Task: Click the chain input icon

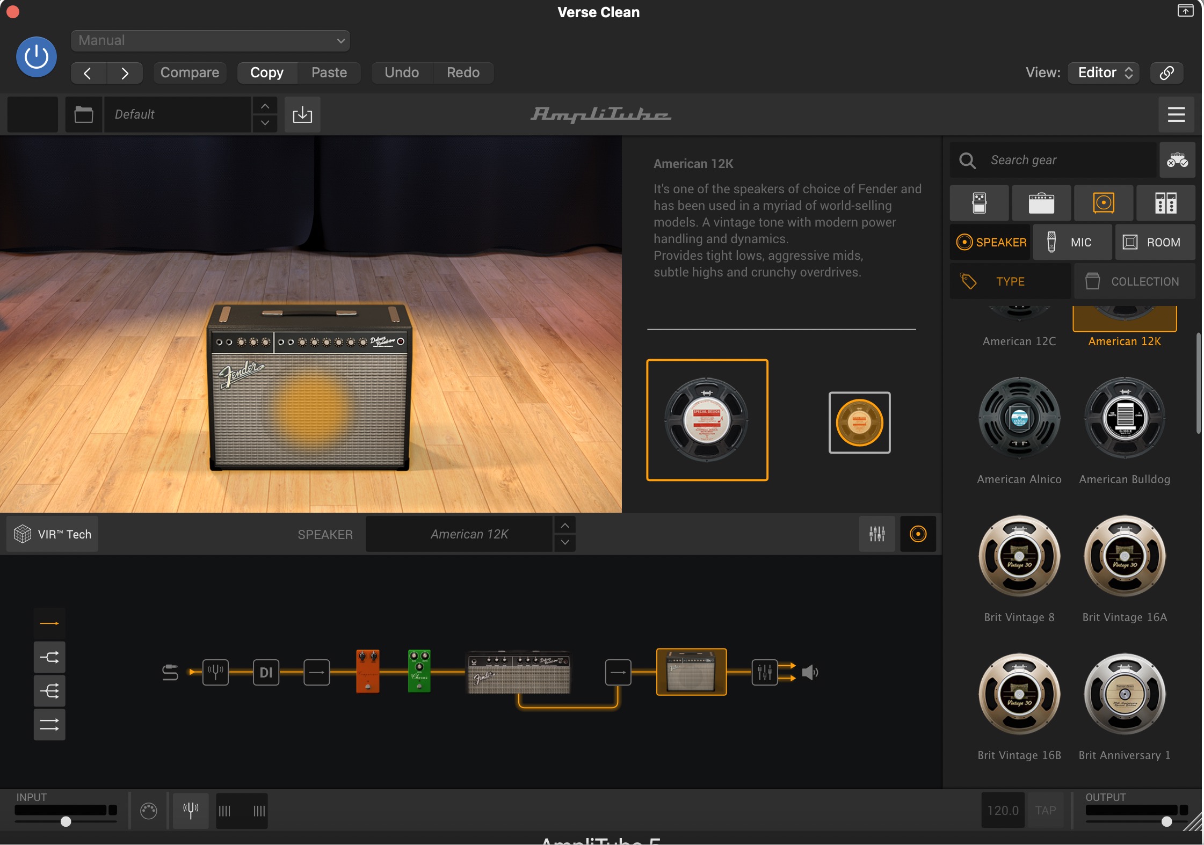Action: click(x=170, y=672)
